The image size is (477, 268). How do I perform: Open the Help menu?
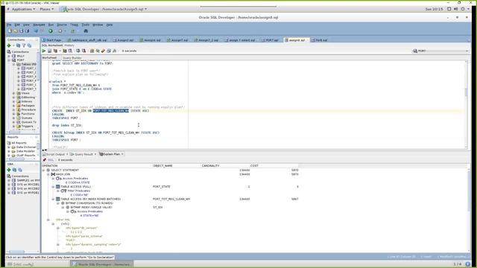(110, 25)
